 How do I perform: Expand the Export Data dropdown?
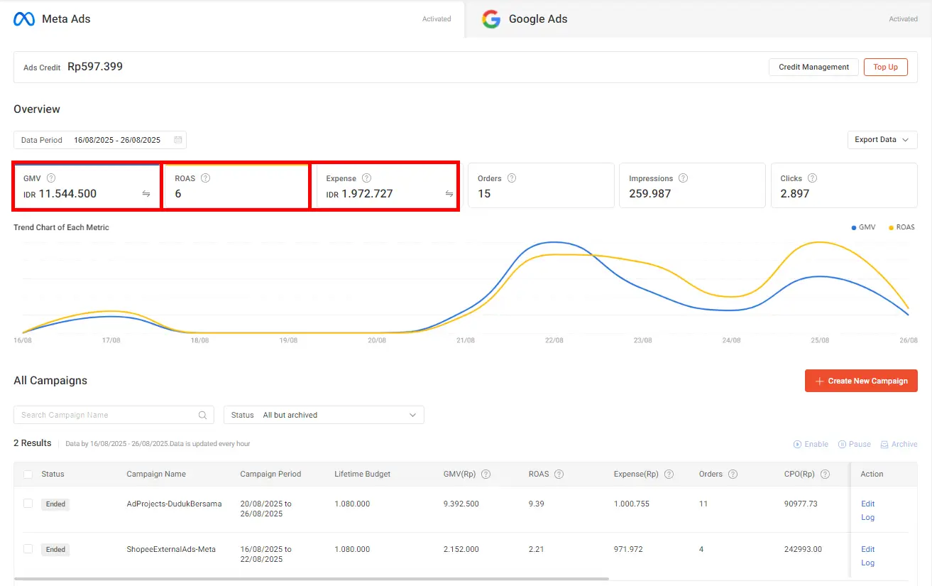pos(882,140)
